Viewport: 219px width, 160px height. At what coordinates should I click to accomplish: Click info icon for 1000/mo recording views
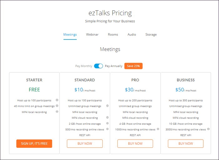coord(158,129)
